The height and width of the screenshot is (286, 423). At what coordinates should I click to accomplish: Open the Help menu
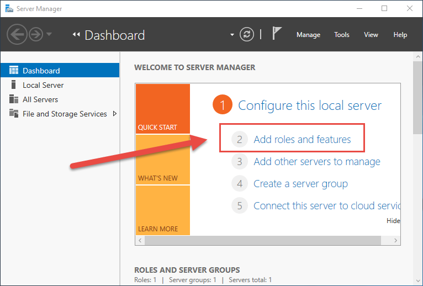click(x=400, y=35)
